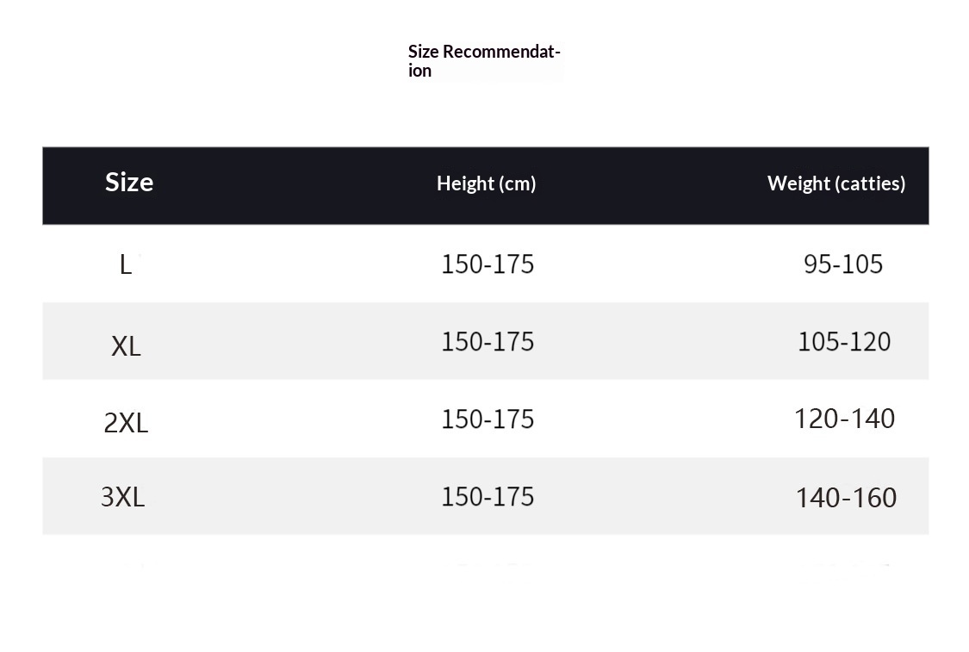The image size is (969, 652).
Task: Click the 120-140 weight value
Action: pyautogui.click(x=845, y=419)
